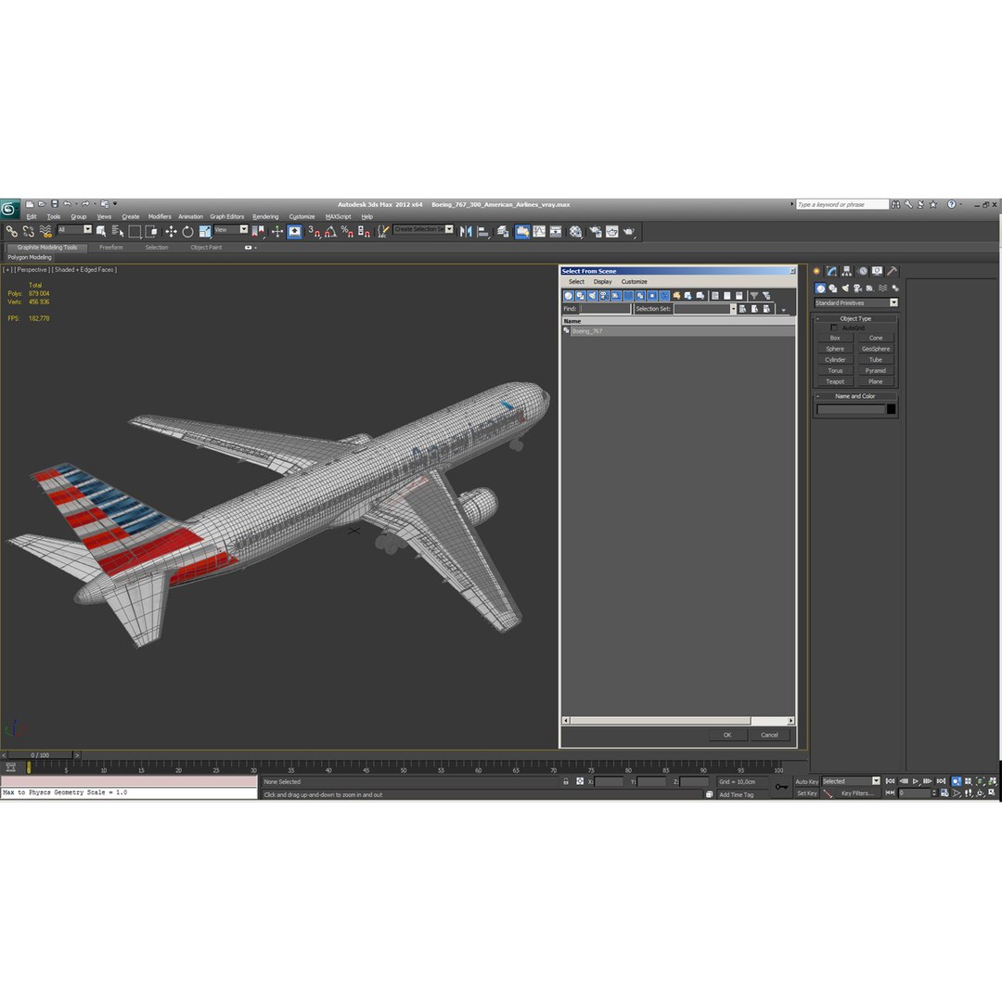
Task: Toggle Display Geometry filter in Select From Scene
Action: click(x=568, y=295)
